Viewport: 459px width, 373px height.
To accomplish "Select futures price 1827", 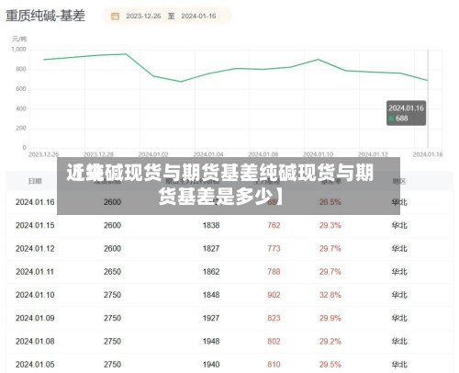I will pos(211,248).
